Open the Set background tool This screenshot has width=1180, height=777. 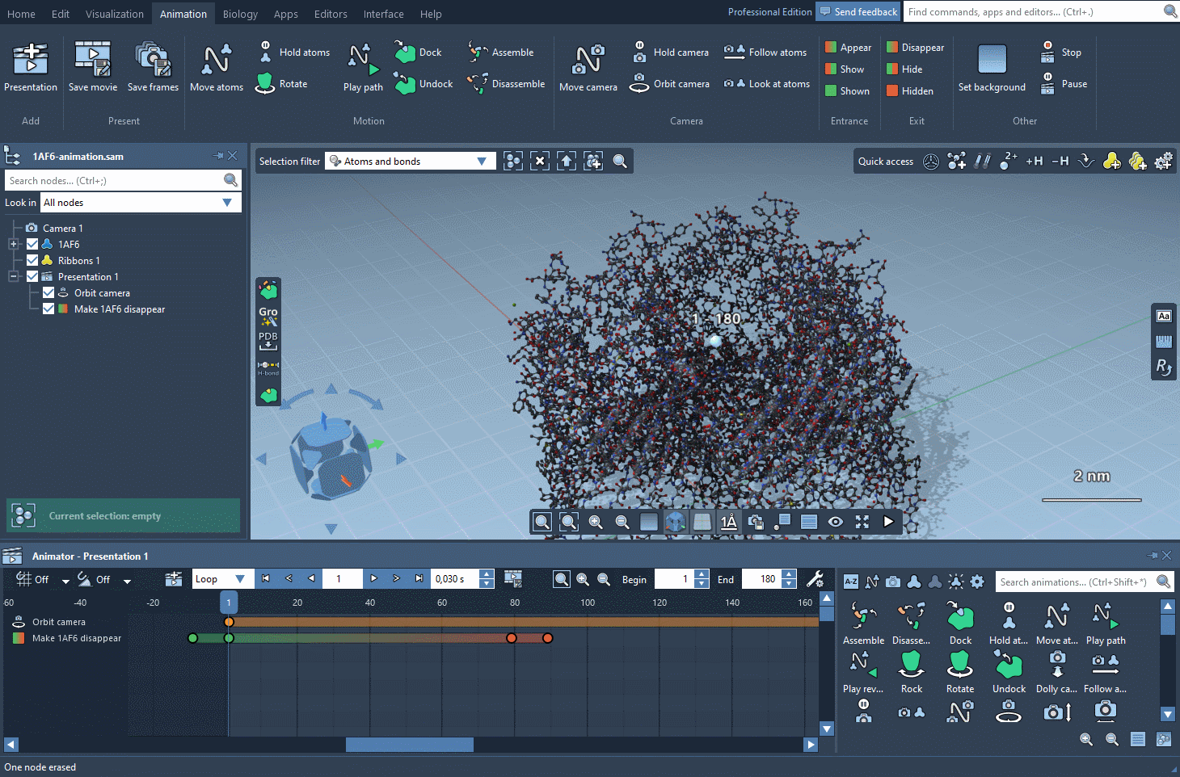(991, 65)
